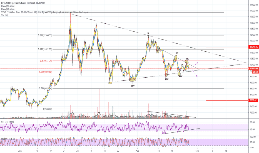Image resolution: width=259 pixels, height=153 pixels.
Task: Click the 24 date label on time axis
Action: click(x=64, y=151)
